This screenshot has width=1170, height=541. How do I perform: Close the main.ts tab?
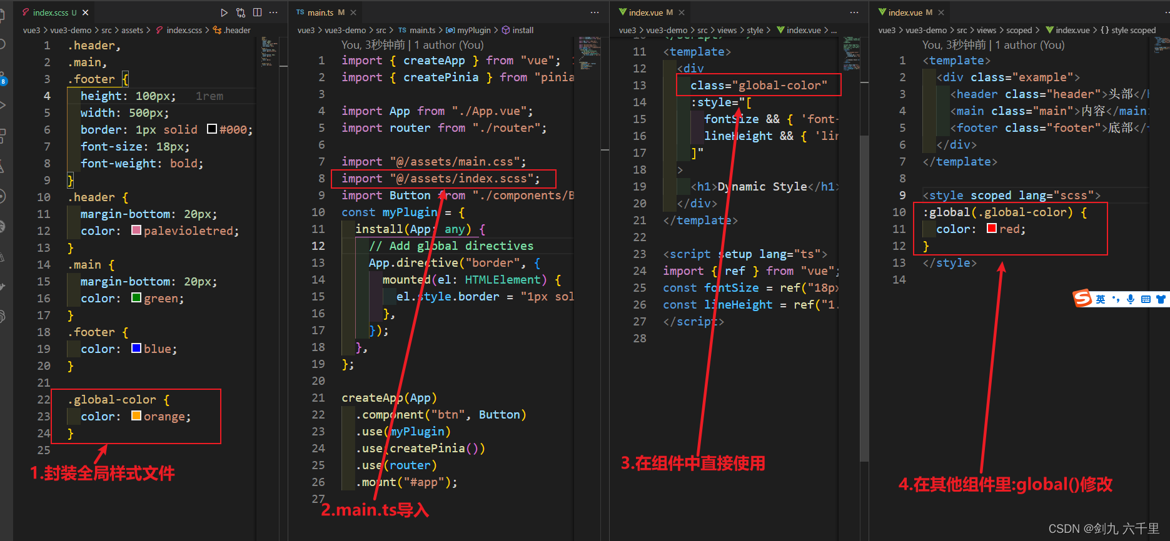click(353, 12)
